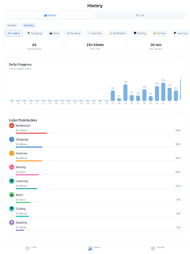Click the Settings gear icon in bottom bar

click(x=153, y=248)
